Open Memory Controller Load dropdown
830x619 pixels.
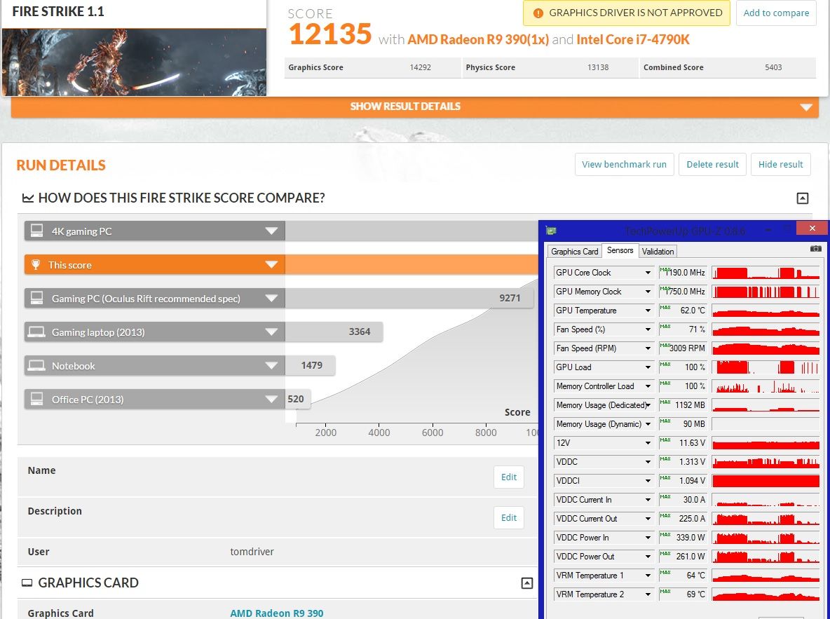(647, 386)
